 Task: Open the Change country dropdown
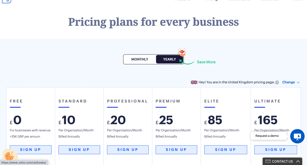tap(291, 82)
